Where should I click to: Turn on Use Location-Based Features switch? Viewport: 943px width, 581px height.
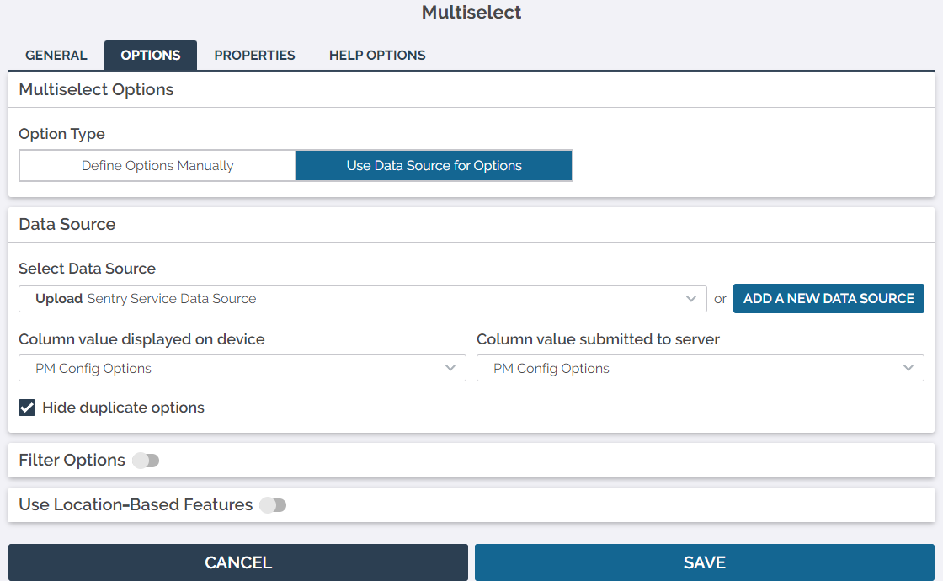273,505
